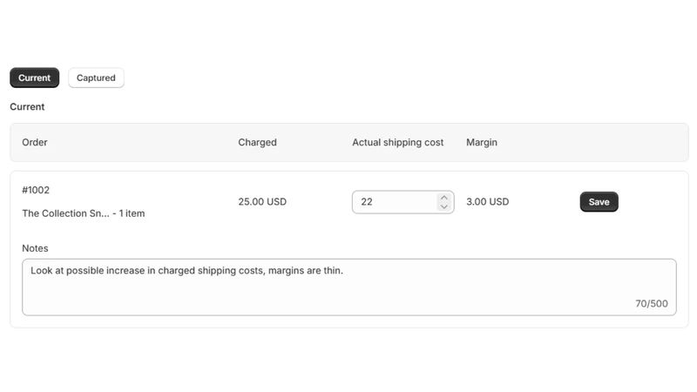Click the Current section heading
The image size is (697, 392).
[x=27, y=106]
